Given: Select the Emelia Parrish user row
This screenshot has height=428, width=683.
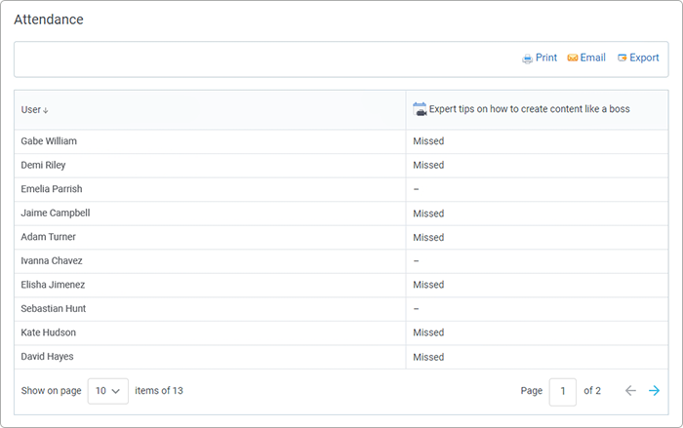Looking at the screenshot, I should click(x=341, y=189).
